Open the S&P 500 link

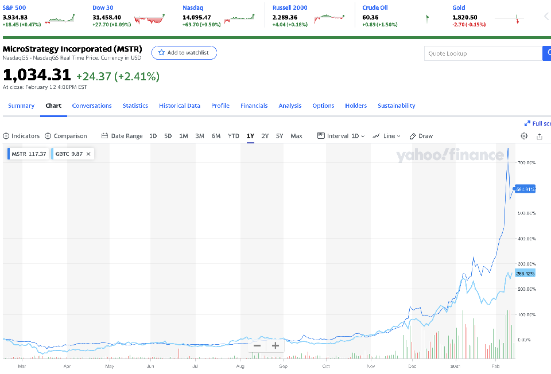(x=14, y=7)
